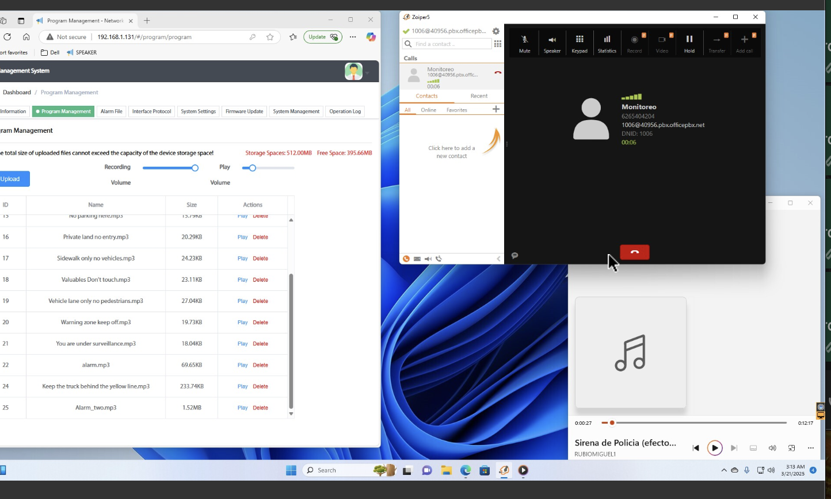Open Copilot icon in Edge toolbar
Screen dimensions: 831x499
point(371,37)
